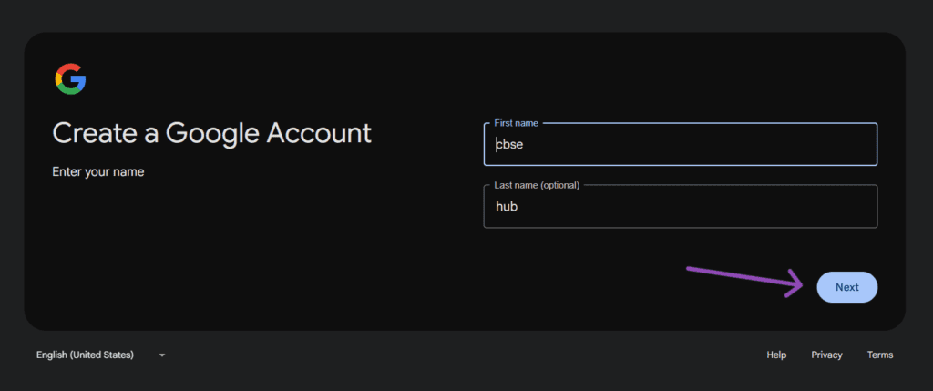Screen dimensions: 933x391
Task: Open the Terms link
Action: pos(879,355)
